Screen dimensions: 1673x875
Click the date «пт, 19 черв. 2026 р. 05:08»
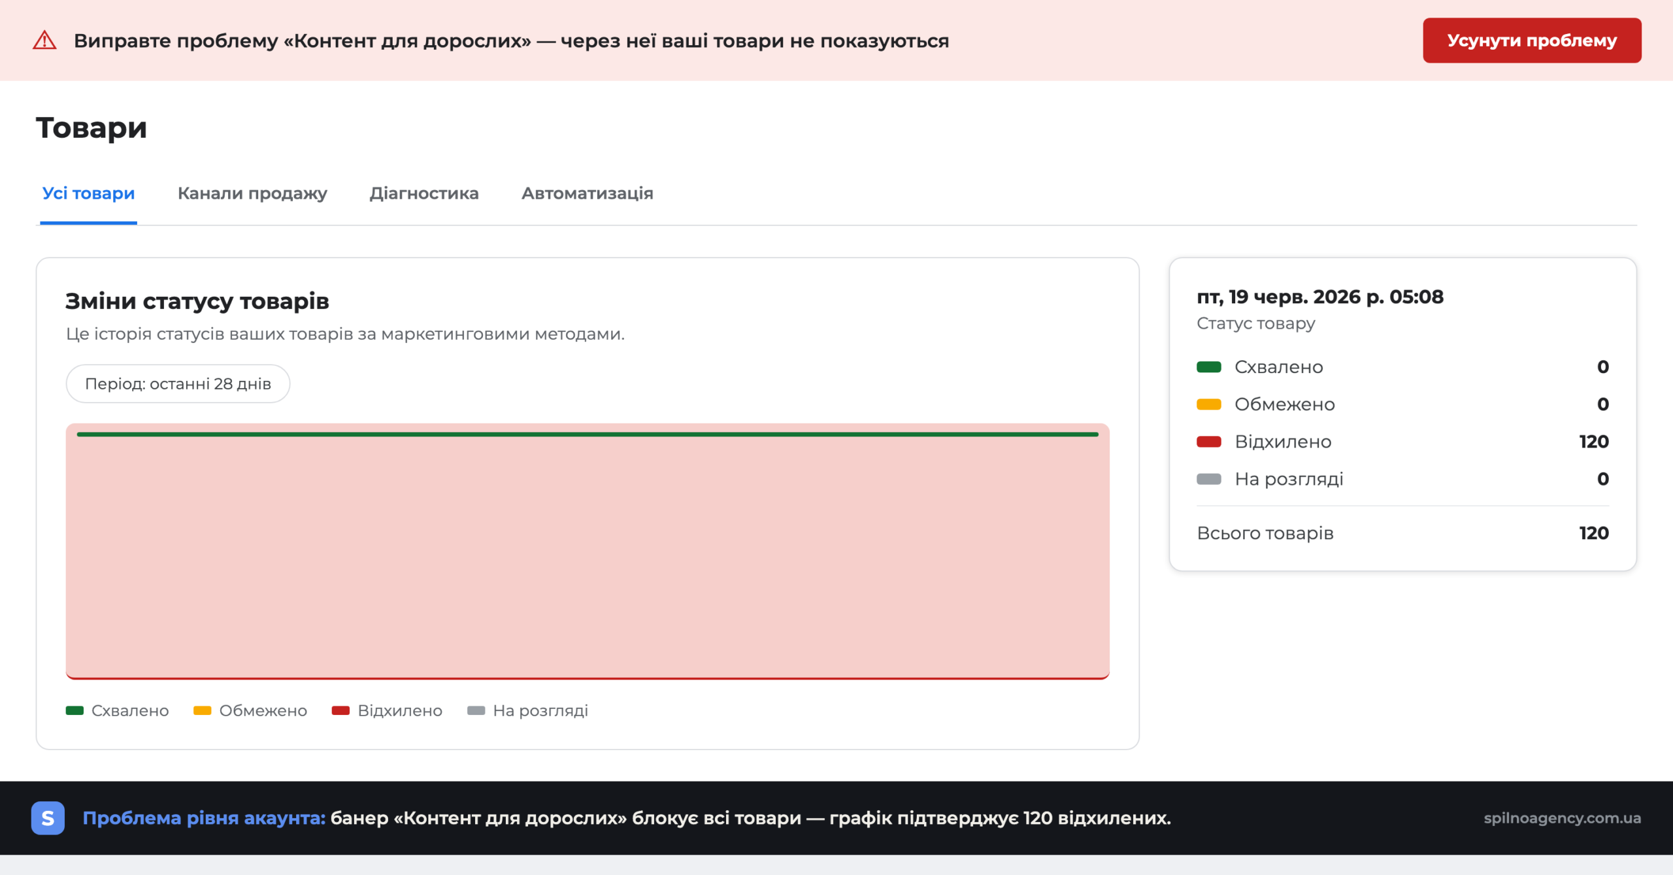[x=1320, y=297]
